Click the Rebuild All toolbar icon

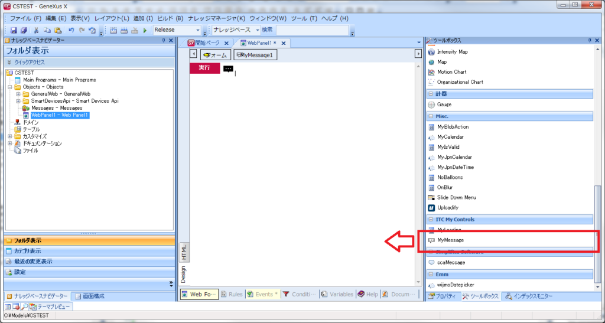124,30
